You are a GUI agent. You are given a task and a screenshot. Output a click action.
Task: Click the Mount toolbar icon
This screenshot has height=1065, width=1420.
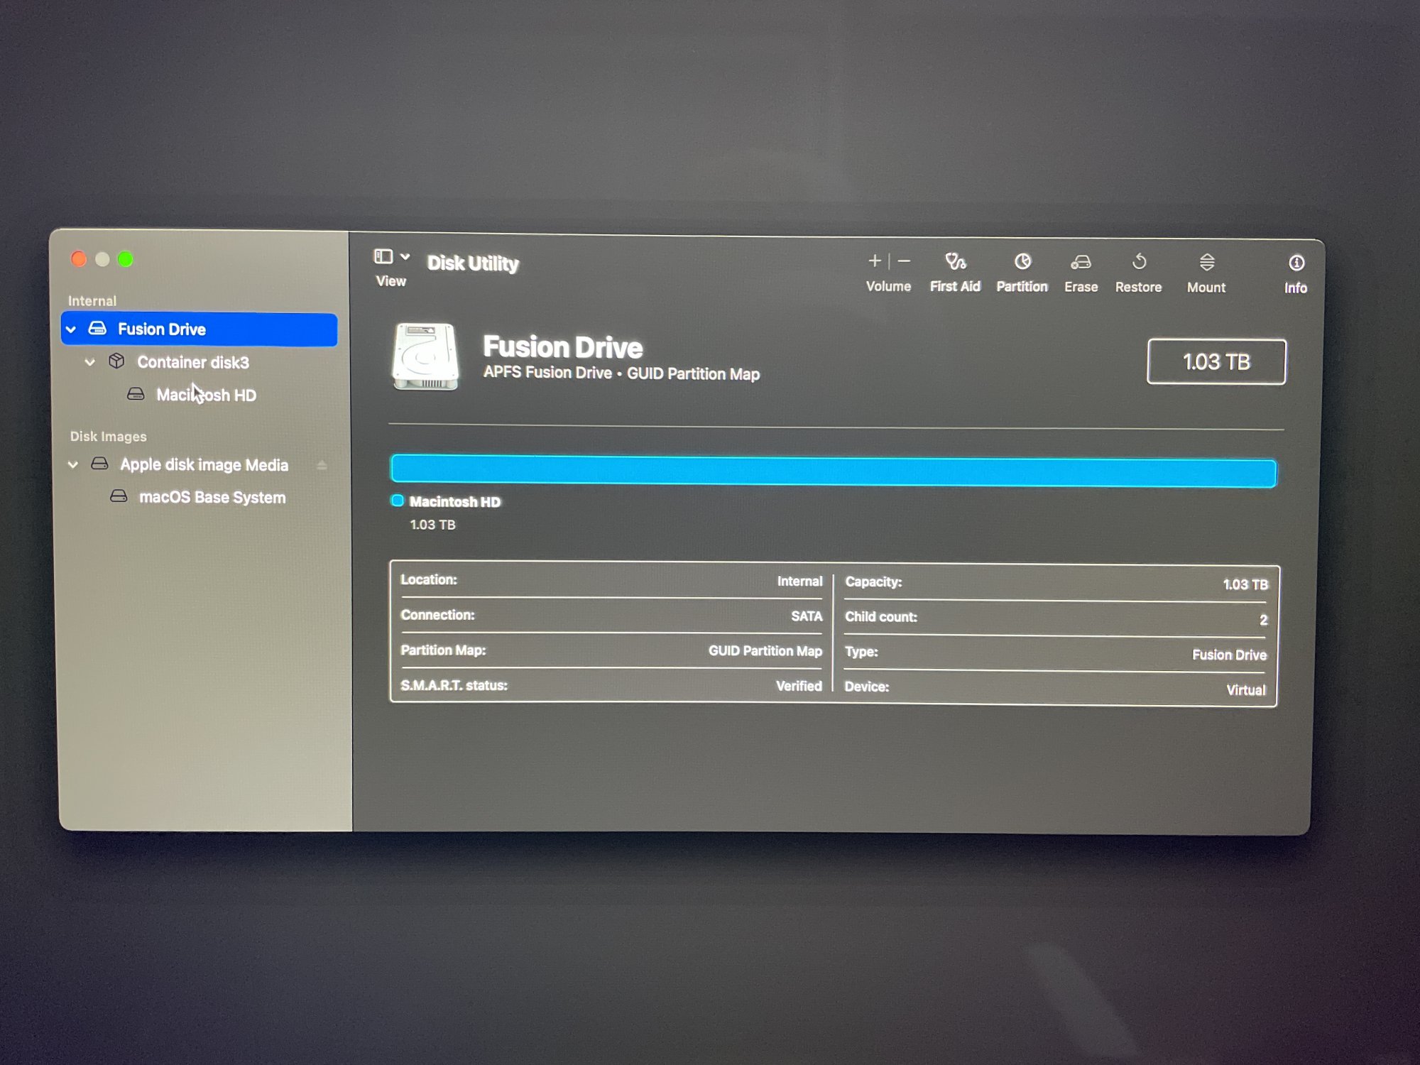pos(1206,263)
